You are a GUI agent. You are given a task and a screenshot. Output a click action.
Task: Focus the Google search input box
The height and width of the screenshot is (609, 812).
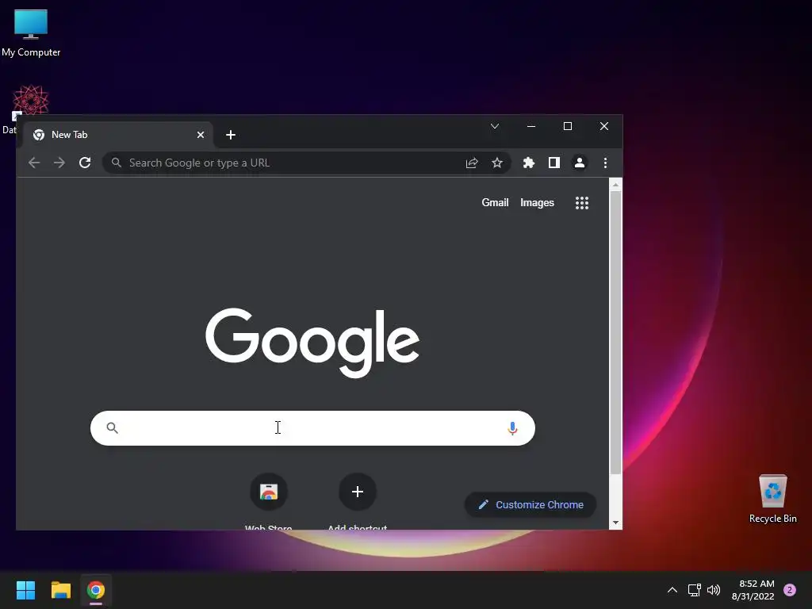[312, 428]
